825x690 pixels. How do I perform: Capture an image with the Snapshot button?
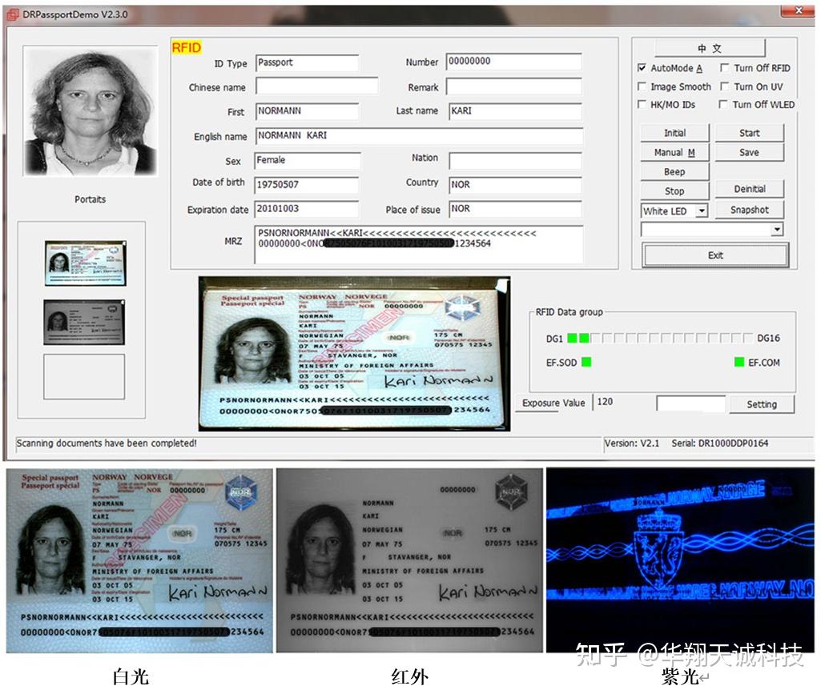[x=749, y=210]
